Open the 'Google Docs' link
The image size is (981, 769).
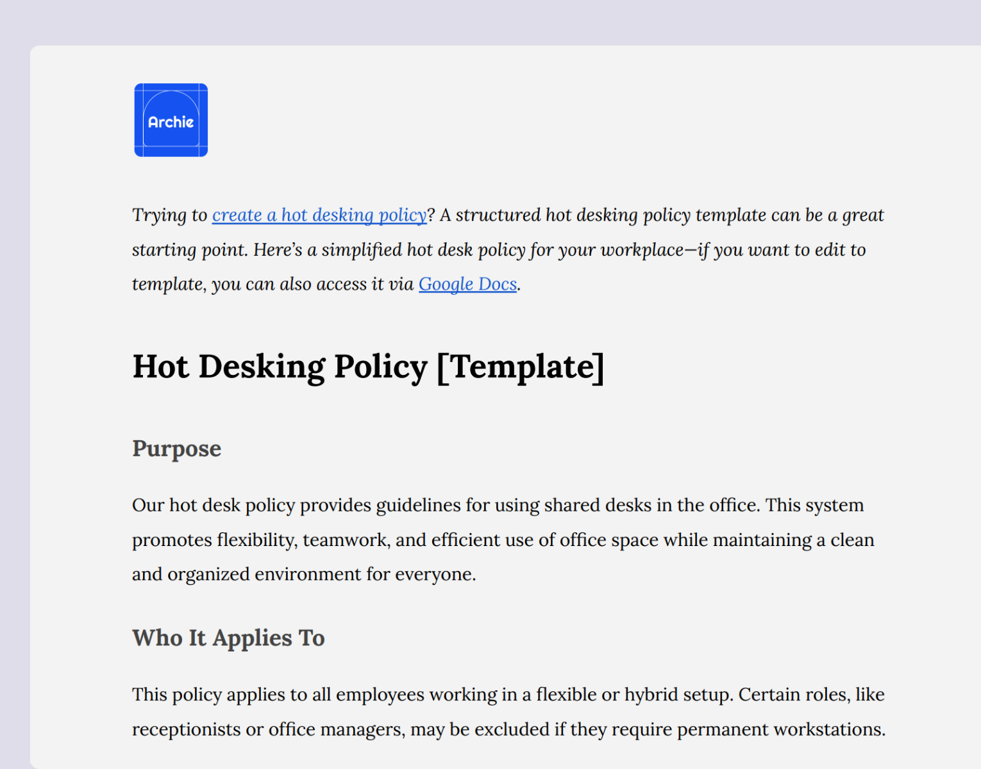tap(467, 284)
